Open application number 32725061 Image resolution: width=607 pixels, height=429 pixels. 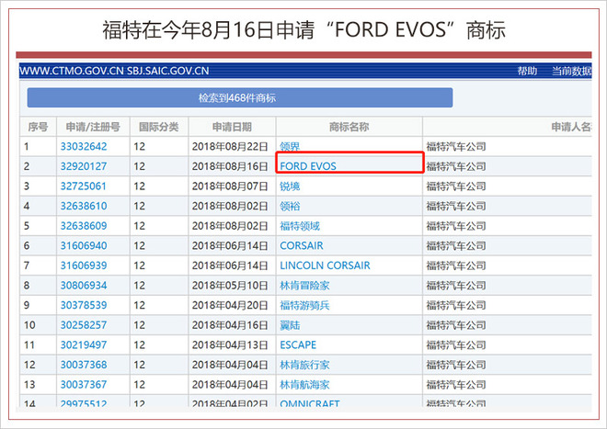[83, 186]
